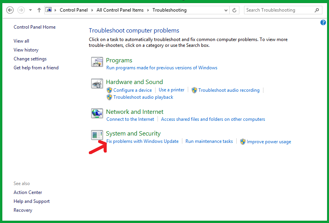329x223 pixels.
Task: Click the Forward navigation arrow
Action: (21, 10)
